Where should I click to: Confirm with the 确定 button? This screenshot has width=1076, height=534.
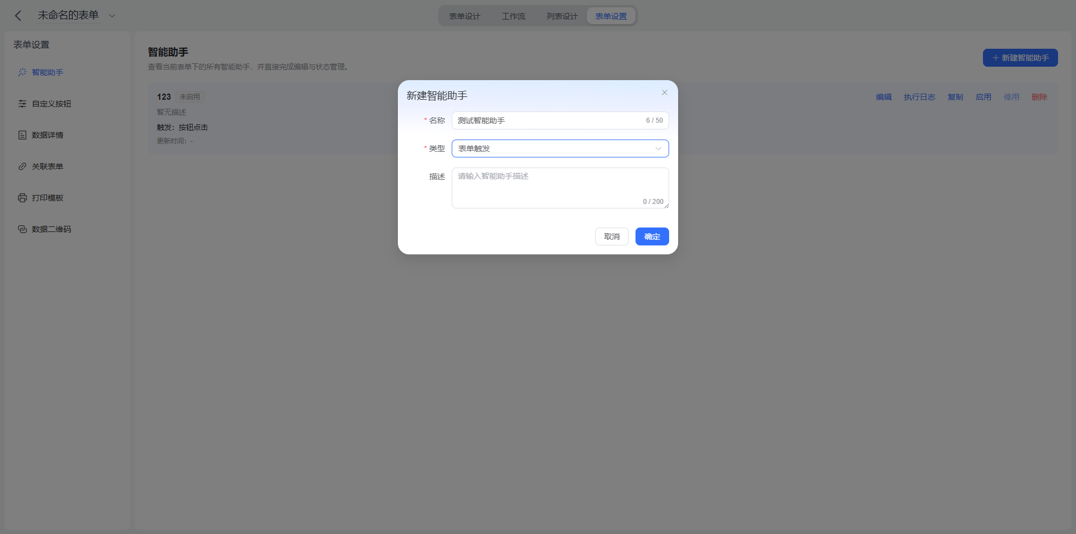tap(652, 236)
